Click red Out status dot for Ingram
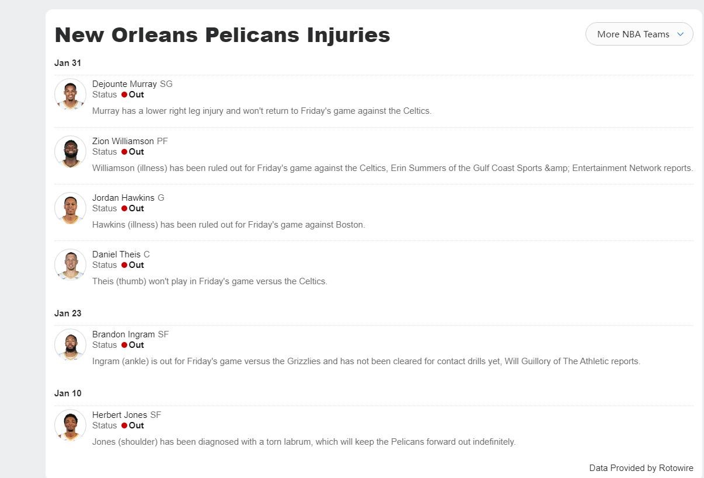This screenshot has height=478, width=704. (x=124, y=345)
